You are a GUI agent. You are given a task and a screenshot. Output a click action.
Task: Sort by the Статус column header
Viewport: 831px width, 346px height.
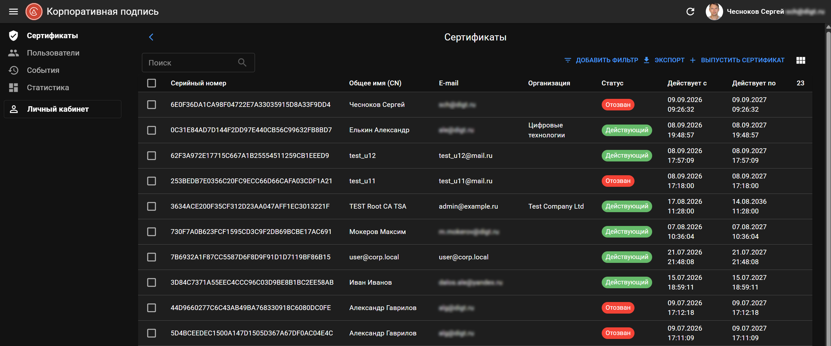(x=612, y=83)
